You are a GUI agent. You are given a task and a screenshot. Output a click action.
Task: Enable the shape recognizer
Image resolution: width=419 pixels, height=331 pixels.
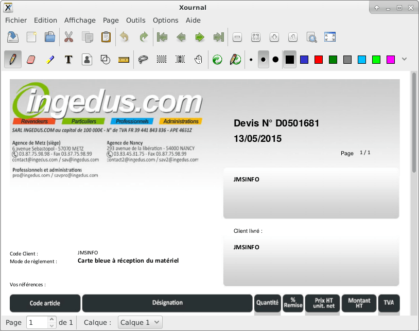[106, 59]
